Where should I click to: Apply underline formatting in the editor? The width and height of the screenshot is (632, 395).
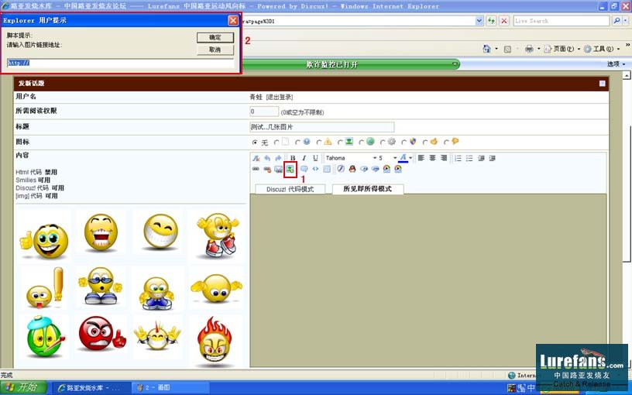(315, 158)
